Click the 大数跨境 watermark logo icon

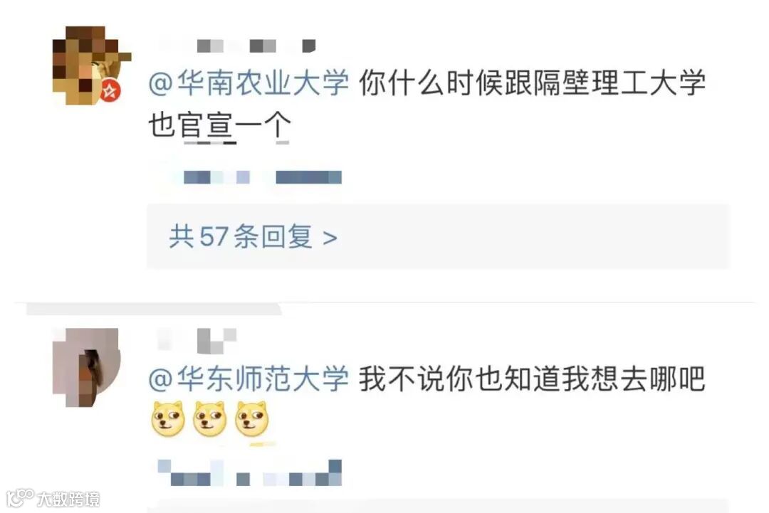click(x=20, y=497)
